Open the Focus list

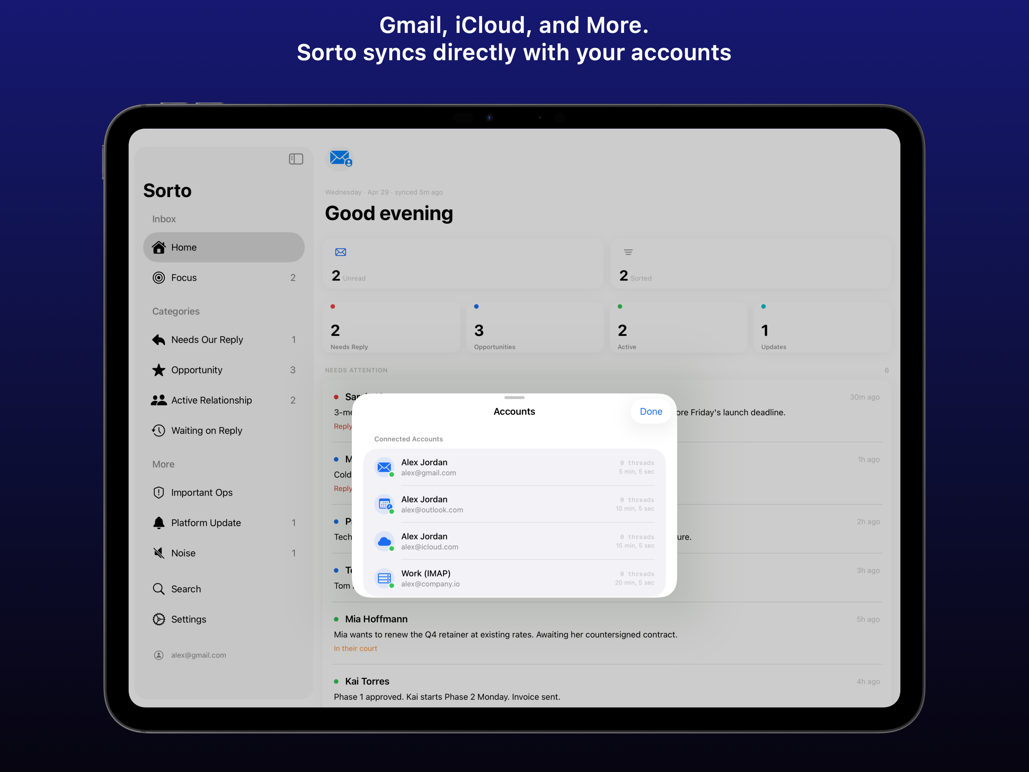pos(224,278)
